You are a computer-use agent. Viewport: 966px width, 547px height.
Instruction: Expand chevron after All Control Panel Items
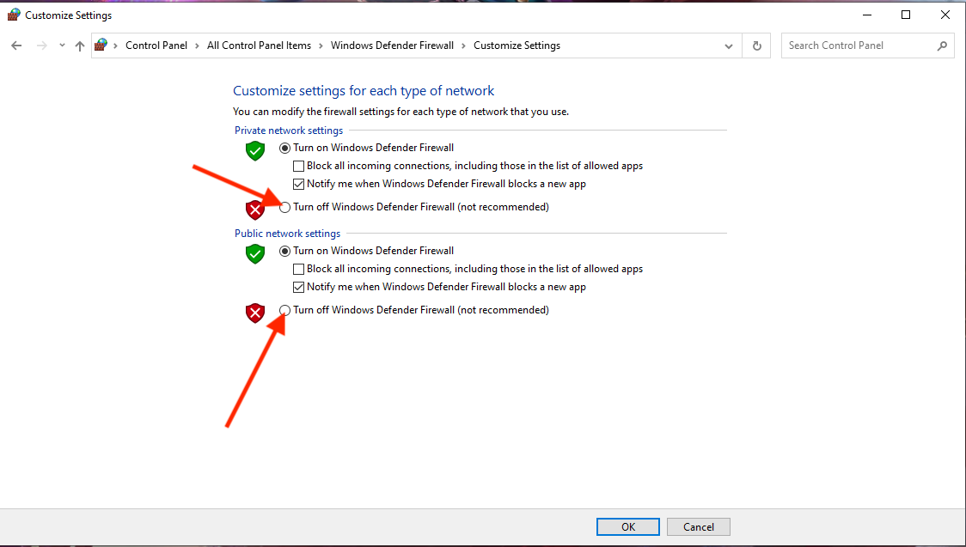321,46
